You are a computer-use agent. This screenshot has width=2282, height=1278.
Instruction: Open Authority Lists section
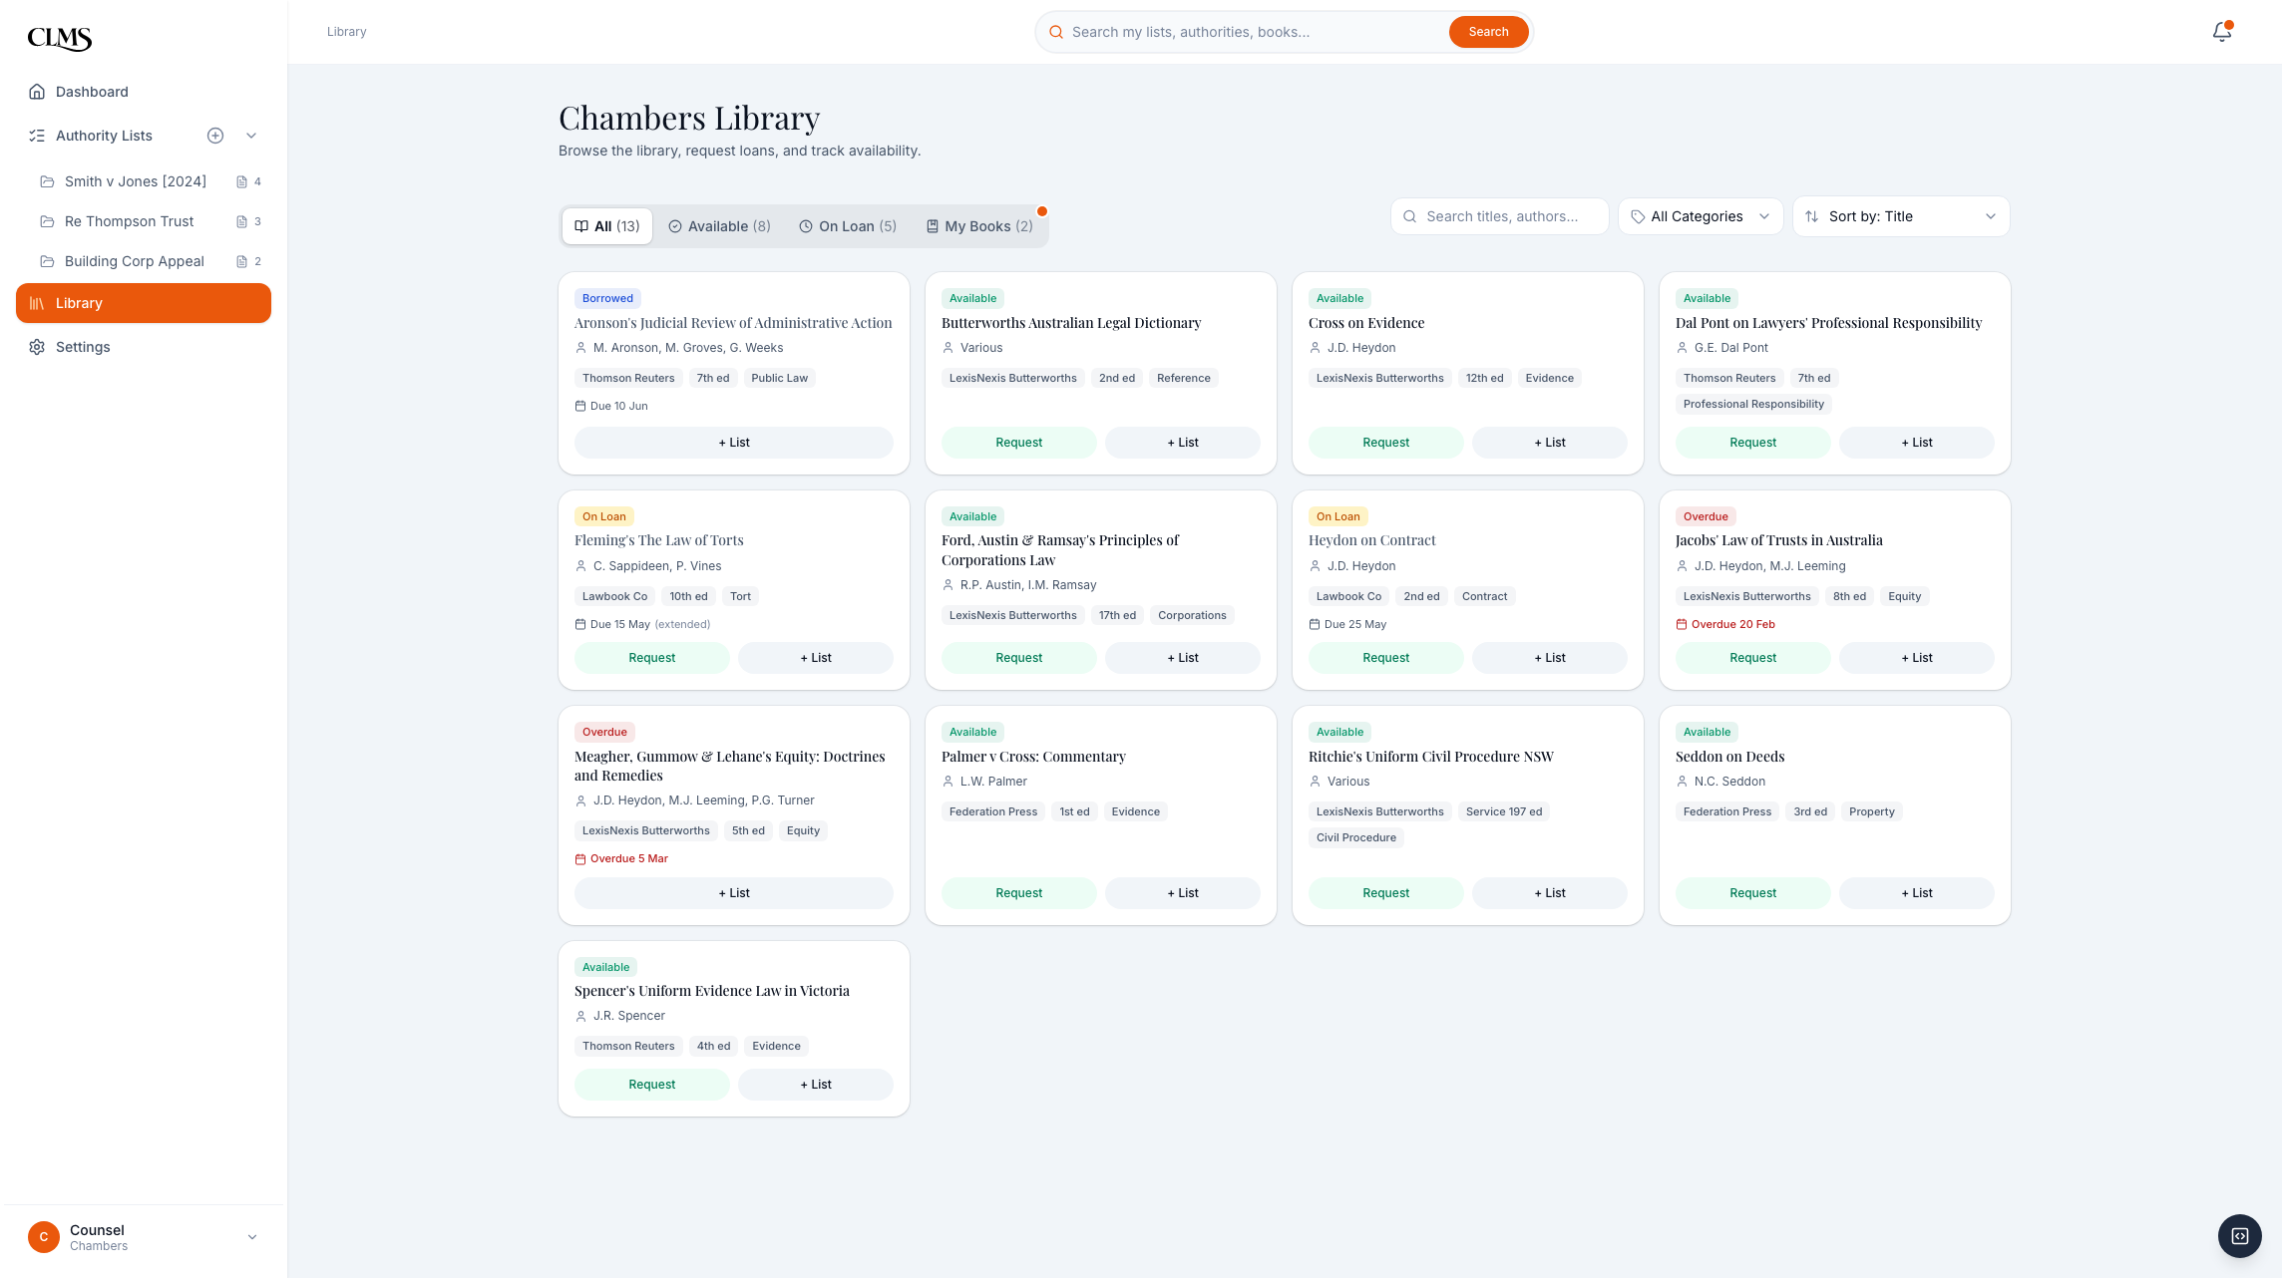coord(104,136)
